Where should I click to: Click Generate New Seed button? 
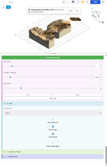pos(53,58)
